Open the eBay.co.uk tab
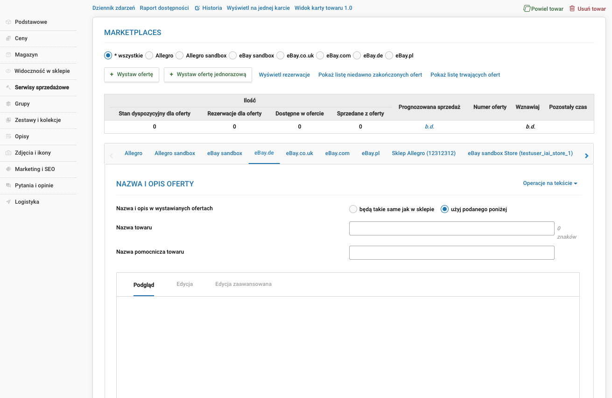 click(x=300, y=153)
